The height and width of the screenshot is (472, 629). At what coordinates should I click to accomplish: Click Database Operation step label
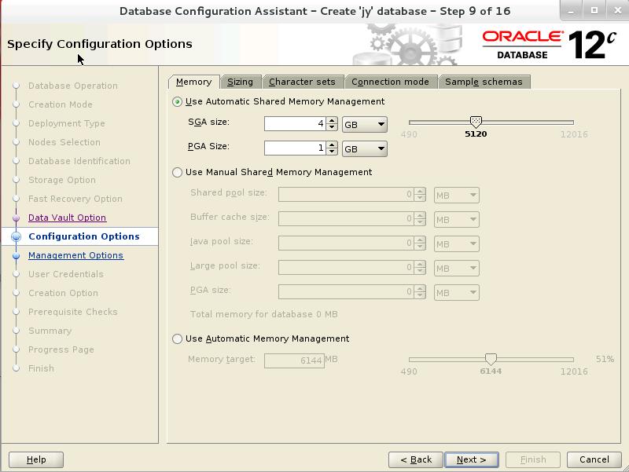click(73, 86)
